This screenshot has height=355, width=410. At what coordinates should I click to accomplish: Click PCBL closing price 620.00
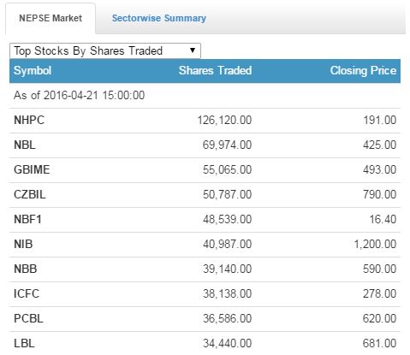380,318
